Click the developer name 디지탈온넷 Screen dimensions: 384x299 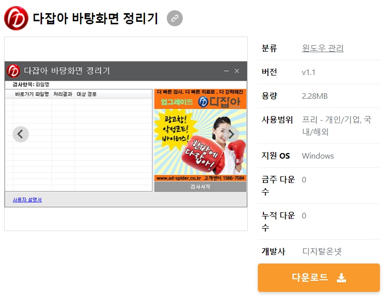[x=322, y=251]
